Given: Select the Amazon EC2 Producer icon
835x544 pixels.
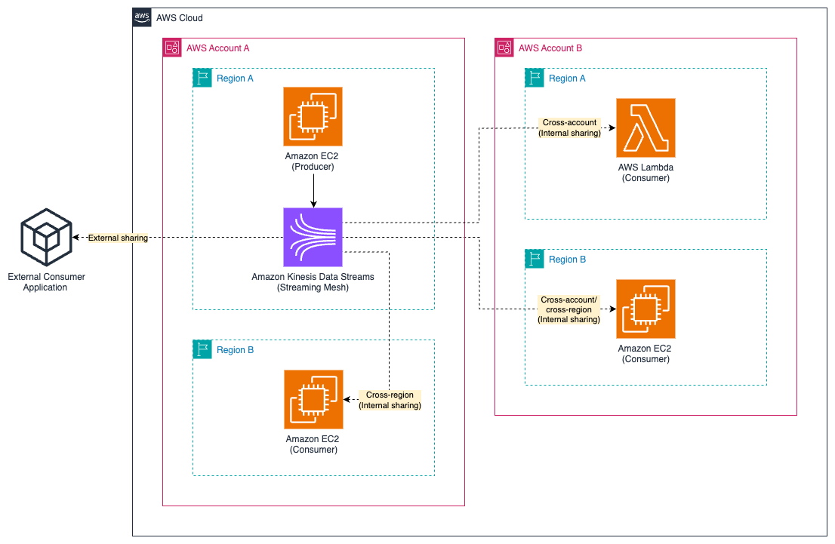Looking at the screenshot, I should coord(313,116).
